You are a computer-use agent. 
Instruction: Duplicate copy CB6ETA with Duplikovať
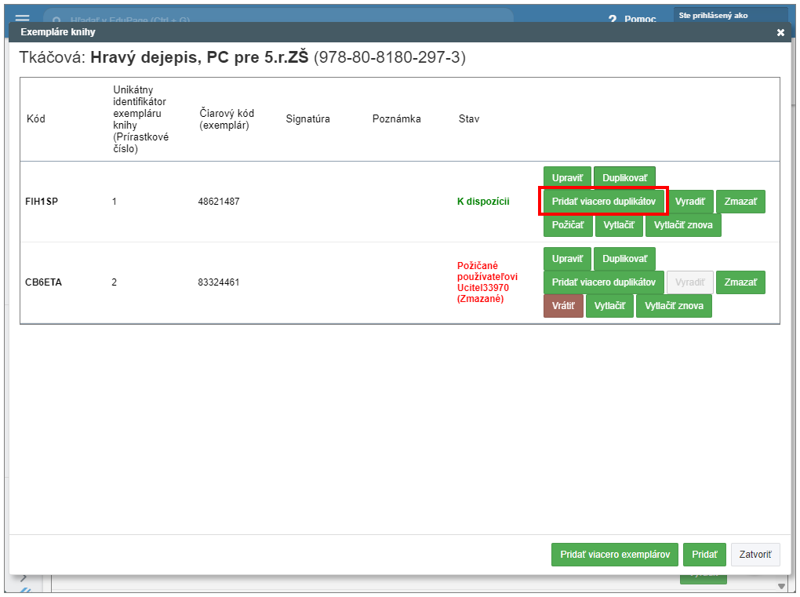(624, 259)
